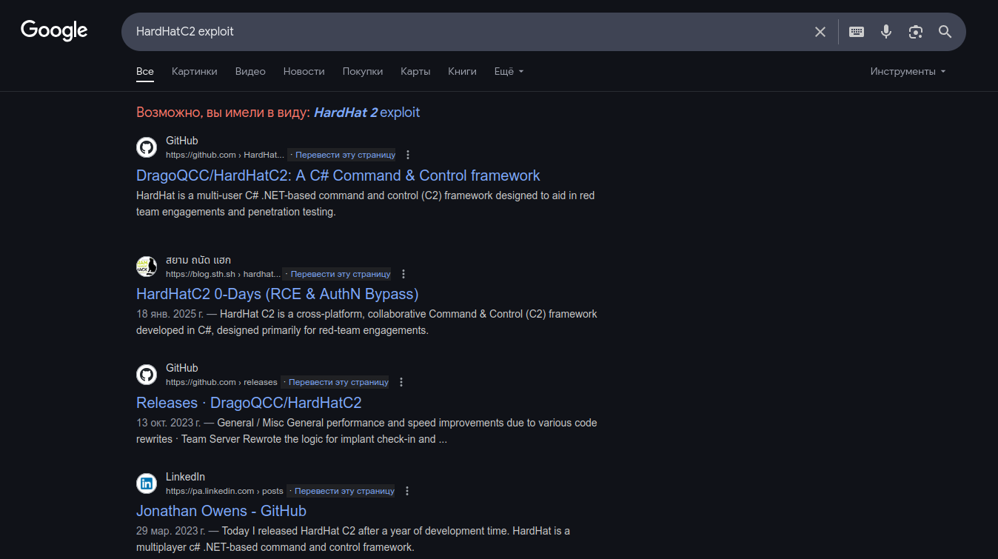Click into the search input field
Viewport: 998px width, 559px height.
(x=466, y=32)
